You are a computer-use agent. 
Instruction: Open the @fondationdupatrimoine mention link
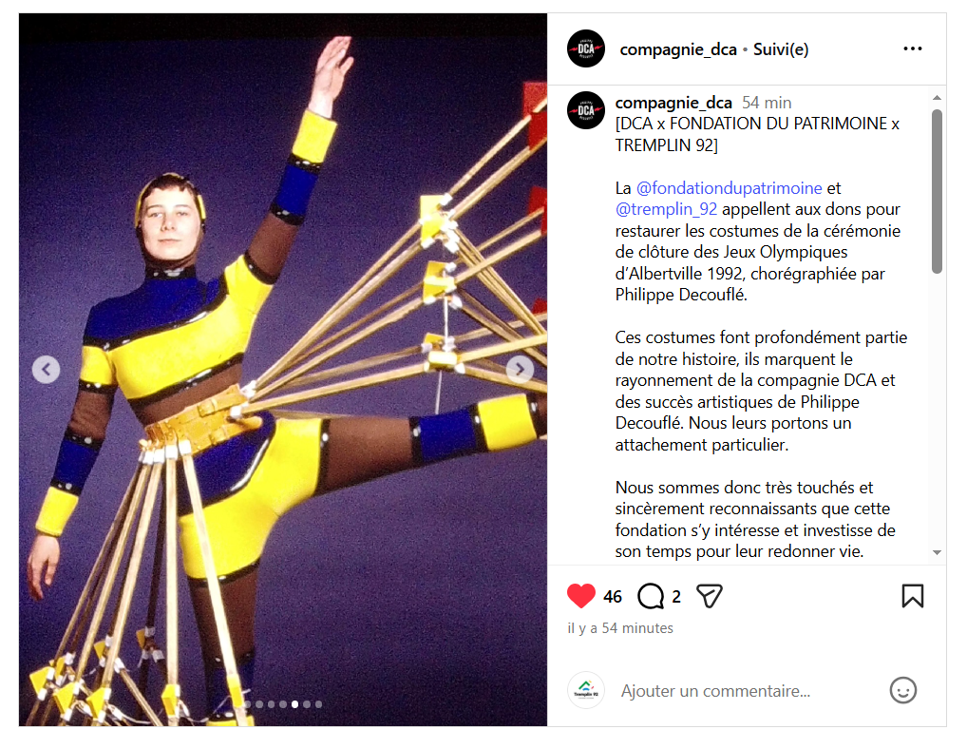[x=729, y=187]
